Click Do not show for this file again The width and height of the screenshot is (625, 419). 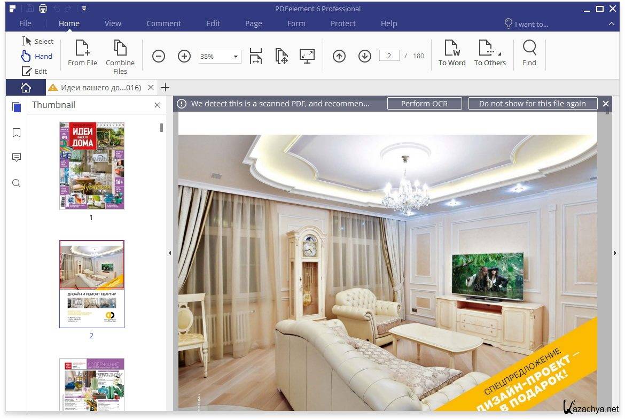(532, 104)
